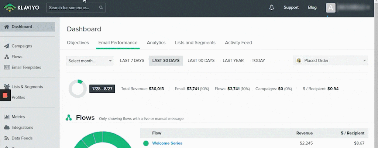Click the green Welcome Series color dot
This screenshot has height=148, width=378.
[146, 144]
